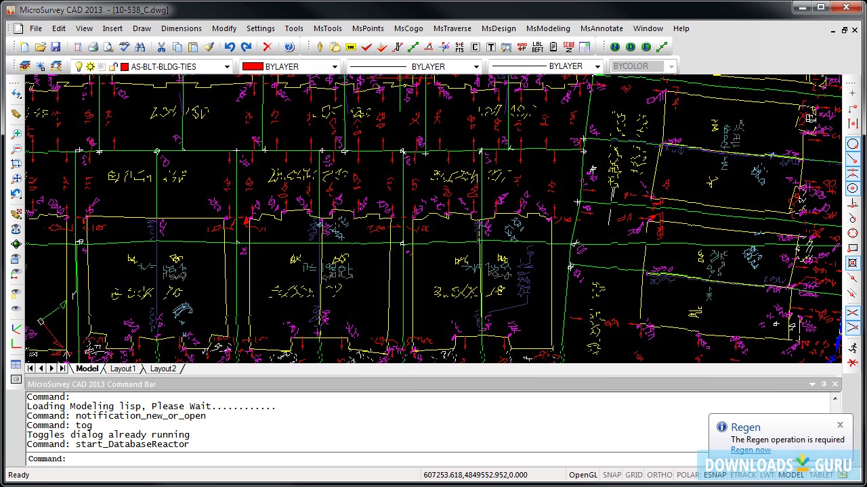Switch to the Layout1 tab
This screenshot has width=867, height=487.
pos(123,369)
